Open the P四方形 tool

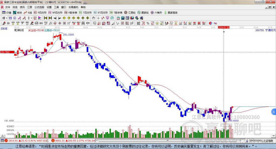[40, 13]
